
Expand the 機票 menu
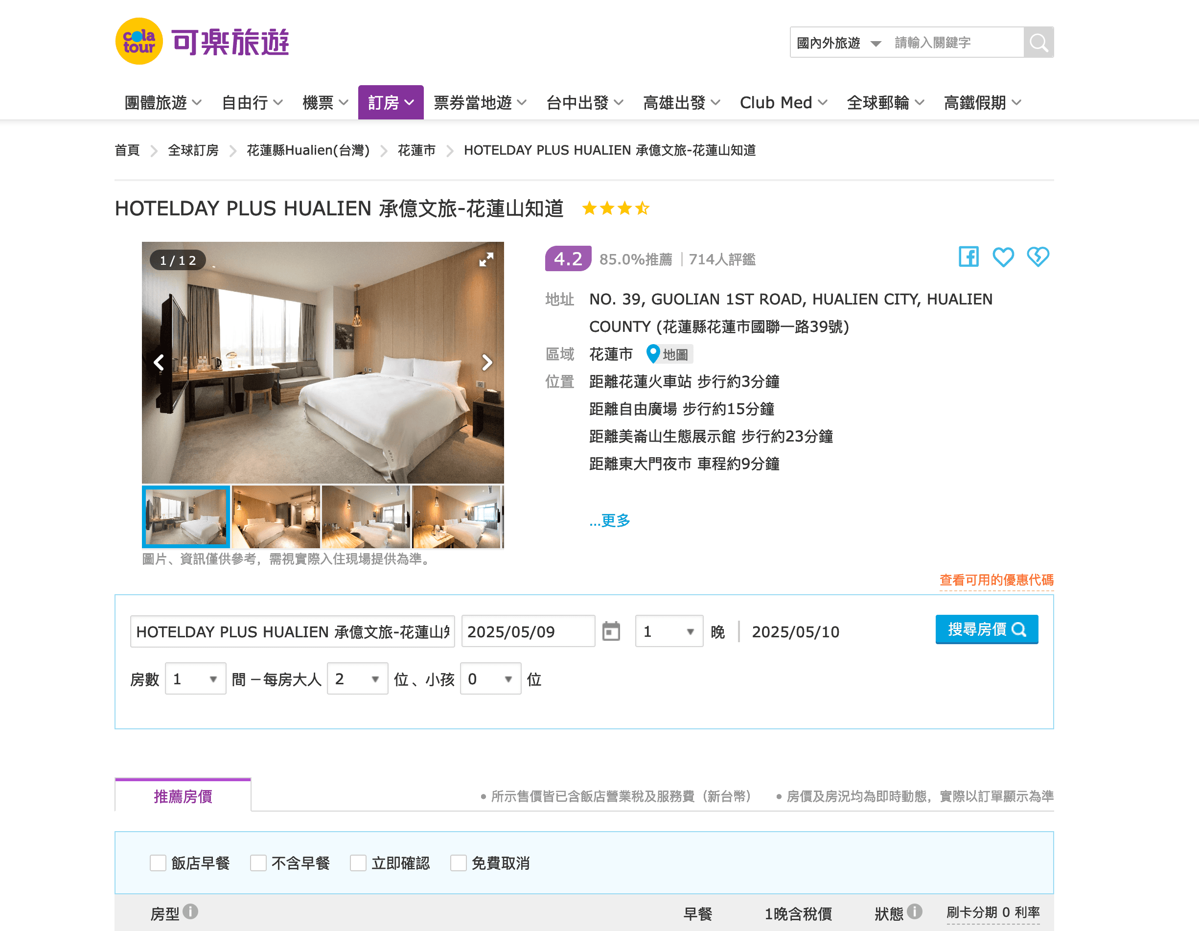pos(325,103)
